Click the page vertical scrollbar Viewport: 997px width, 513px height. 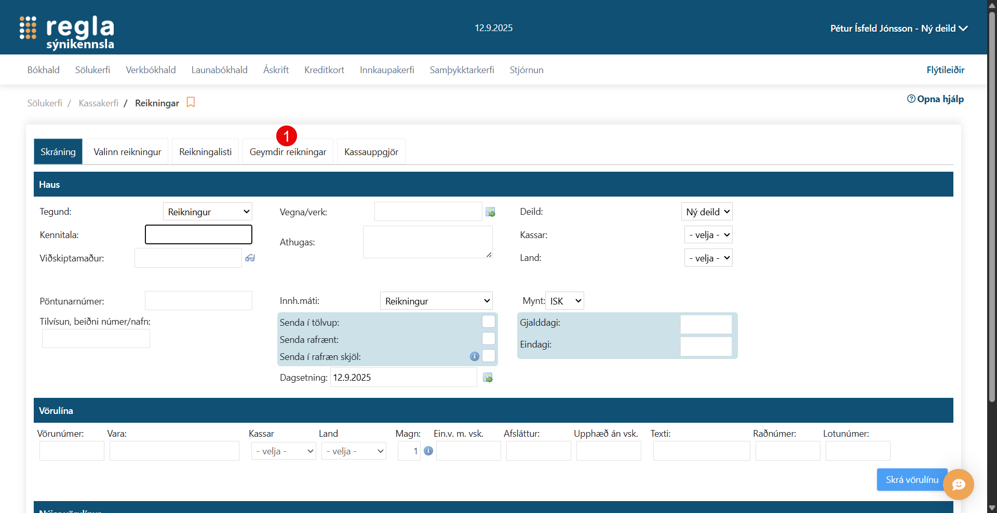pos(992,207)
